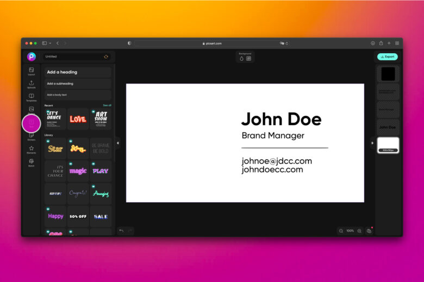The height and width of the screenshot is (282, 424).
Task: Open the Elements star icon
Action: [32, 150]
